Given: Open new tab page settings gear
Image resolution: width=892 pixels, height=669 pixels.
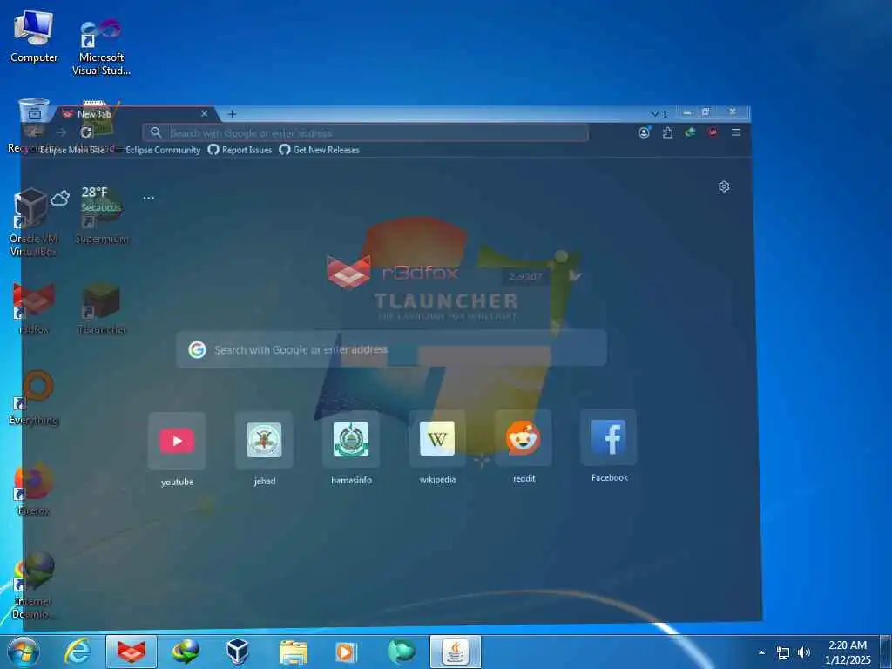Looking at the screenshot, I should [724, 186].
